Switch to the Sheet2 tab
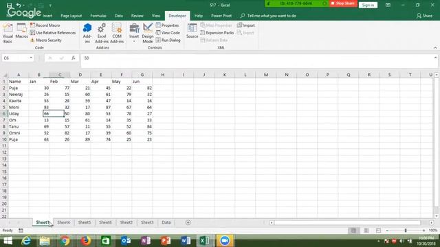This screenshot has width=440, height=247. 126,222
